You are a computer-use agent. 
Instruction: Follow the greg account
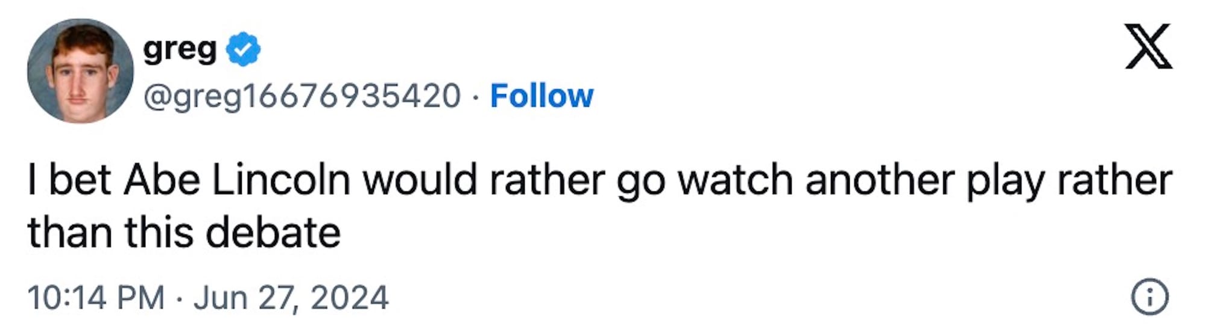[x=541, y=96]
